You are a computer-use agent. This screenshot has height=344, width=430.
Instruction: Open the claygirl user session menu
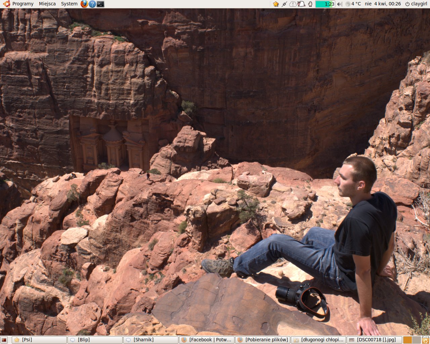(416, 4)
